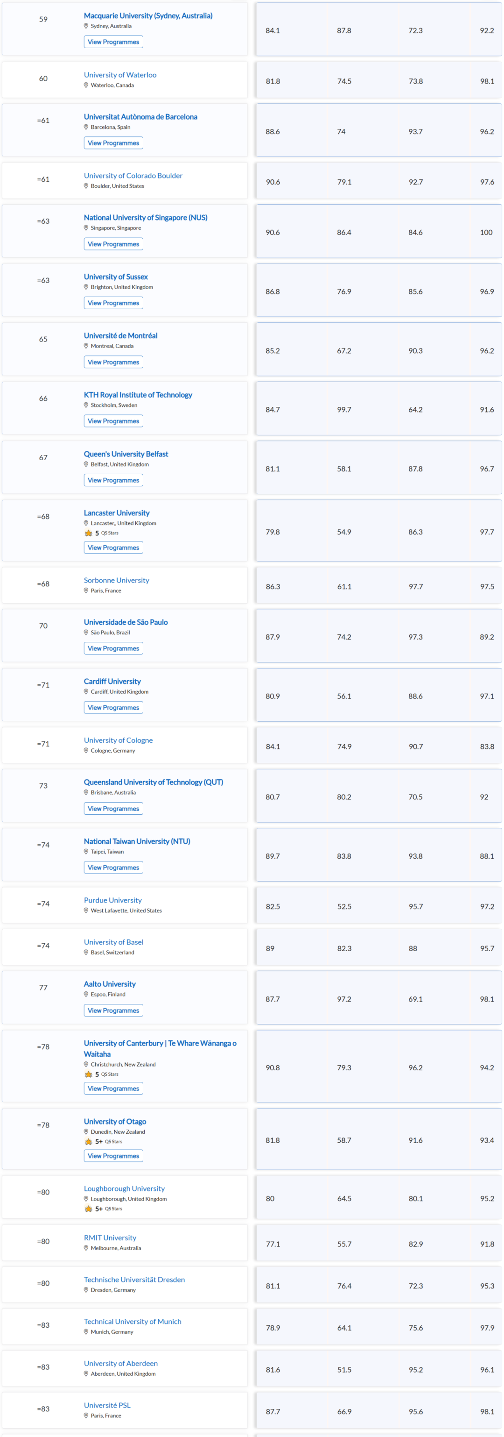View Programmes for National University of Singapore
This screenshot has width=504, height=1437.
[x=113, y=244]
